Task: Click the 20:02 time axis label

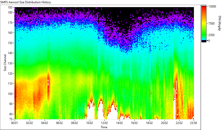Action: pos(164,123)
